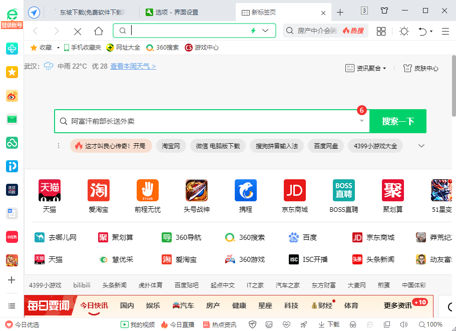Click the 360 browser login account logo
The height and width of the screenshot is (331, 456).
coord(12,18)
